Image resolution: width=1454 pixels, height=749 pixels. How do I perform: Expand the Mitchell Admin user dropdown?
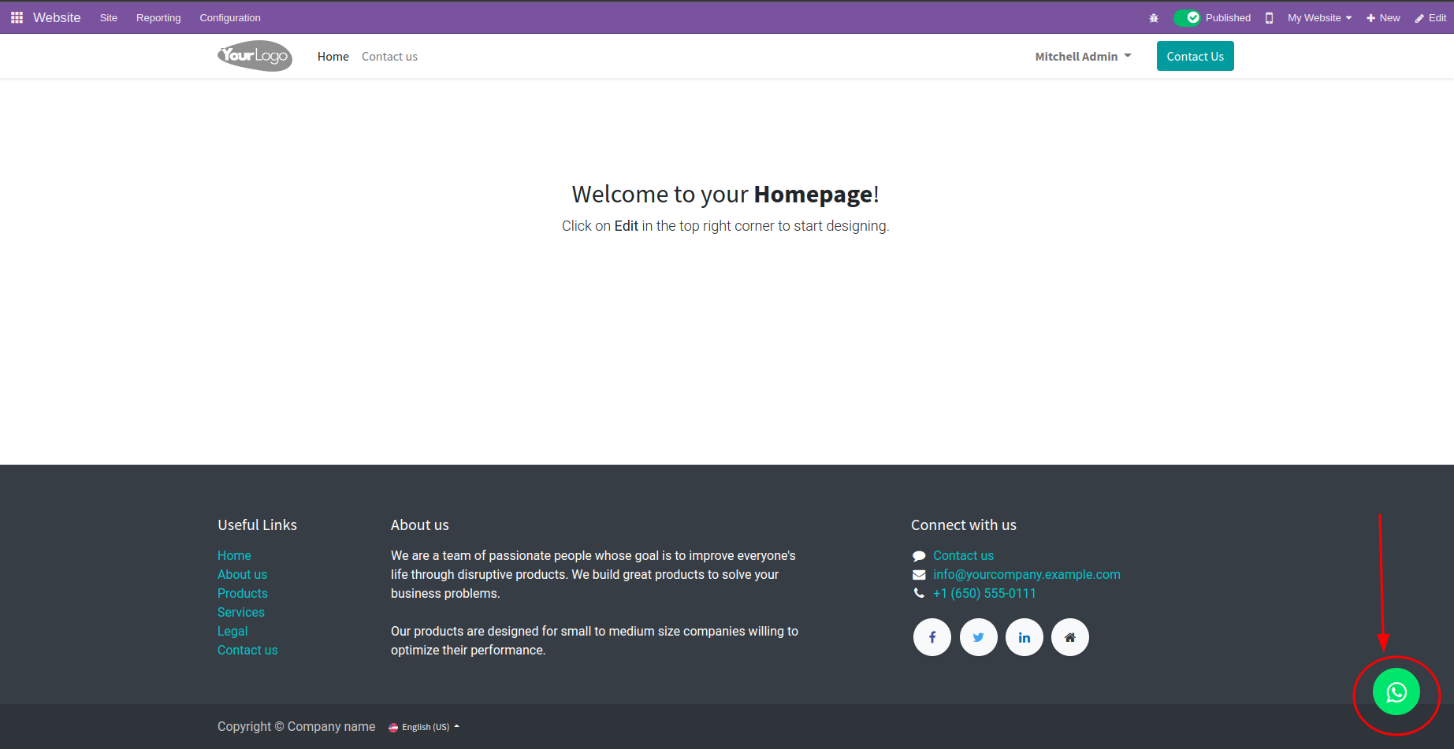pos(1083,57)
